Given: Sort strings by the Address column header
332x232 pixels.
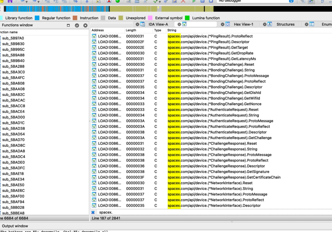Looking at the screenshot, I should click(x=98, y=30).
